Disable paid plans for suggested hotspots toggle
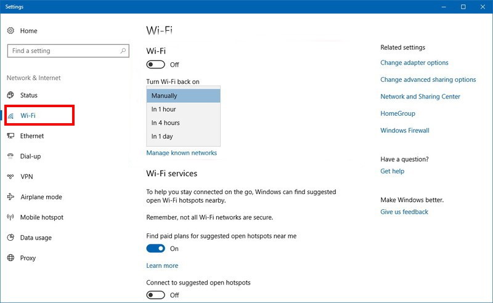 [x=156, y=249]
